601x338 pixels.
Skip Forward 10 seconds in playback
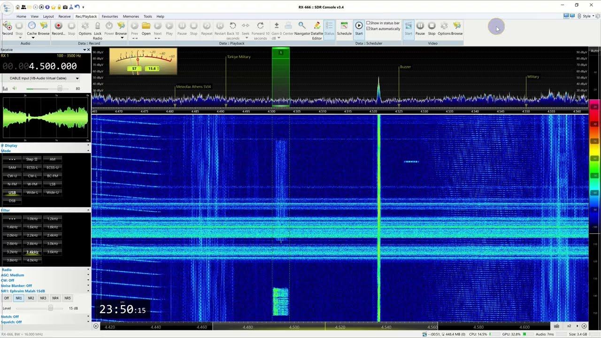(260, 30)
